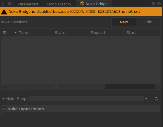This screenshot has height=127, width=163.
Task: Switch to the Undo History tab
Action: (59, 4)
